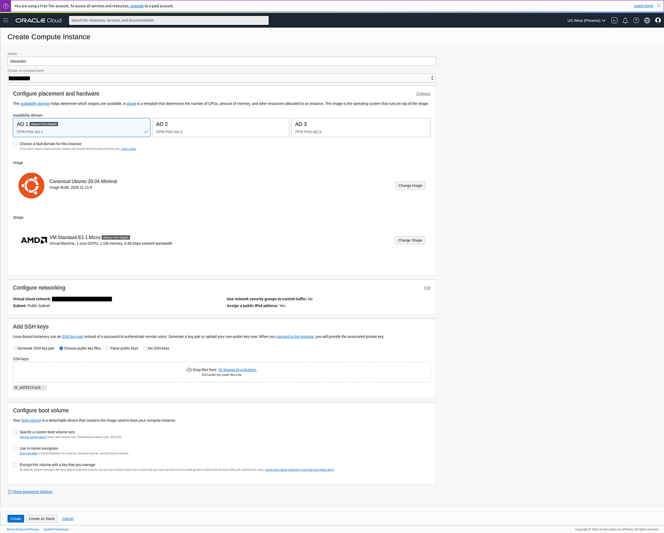Click the upgrade link in the banner
The width and height of the screenshot is (664, 533).
136,6
